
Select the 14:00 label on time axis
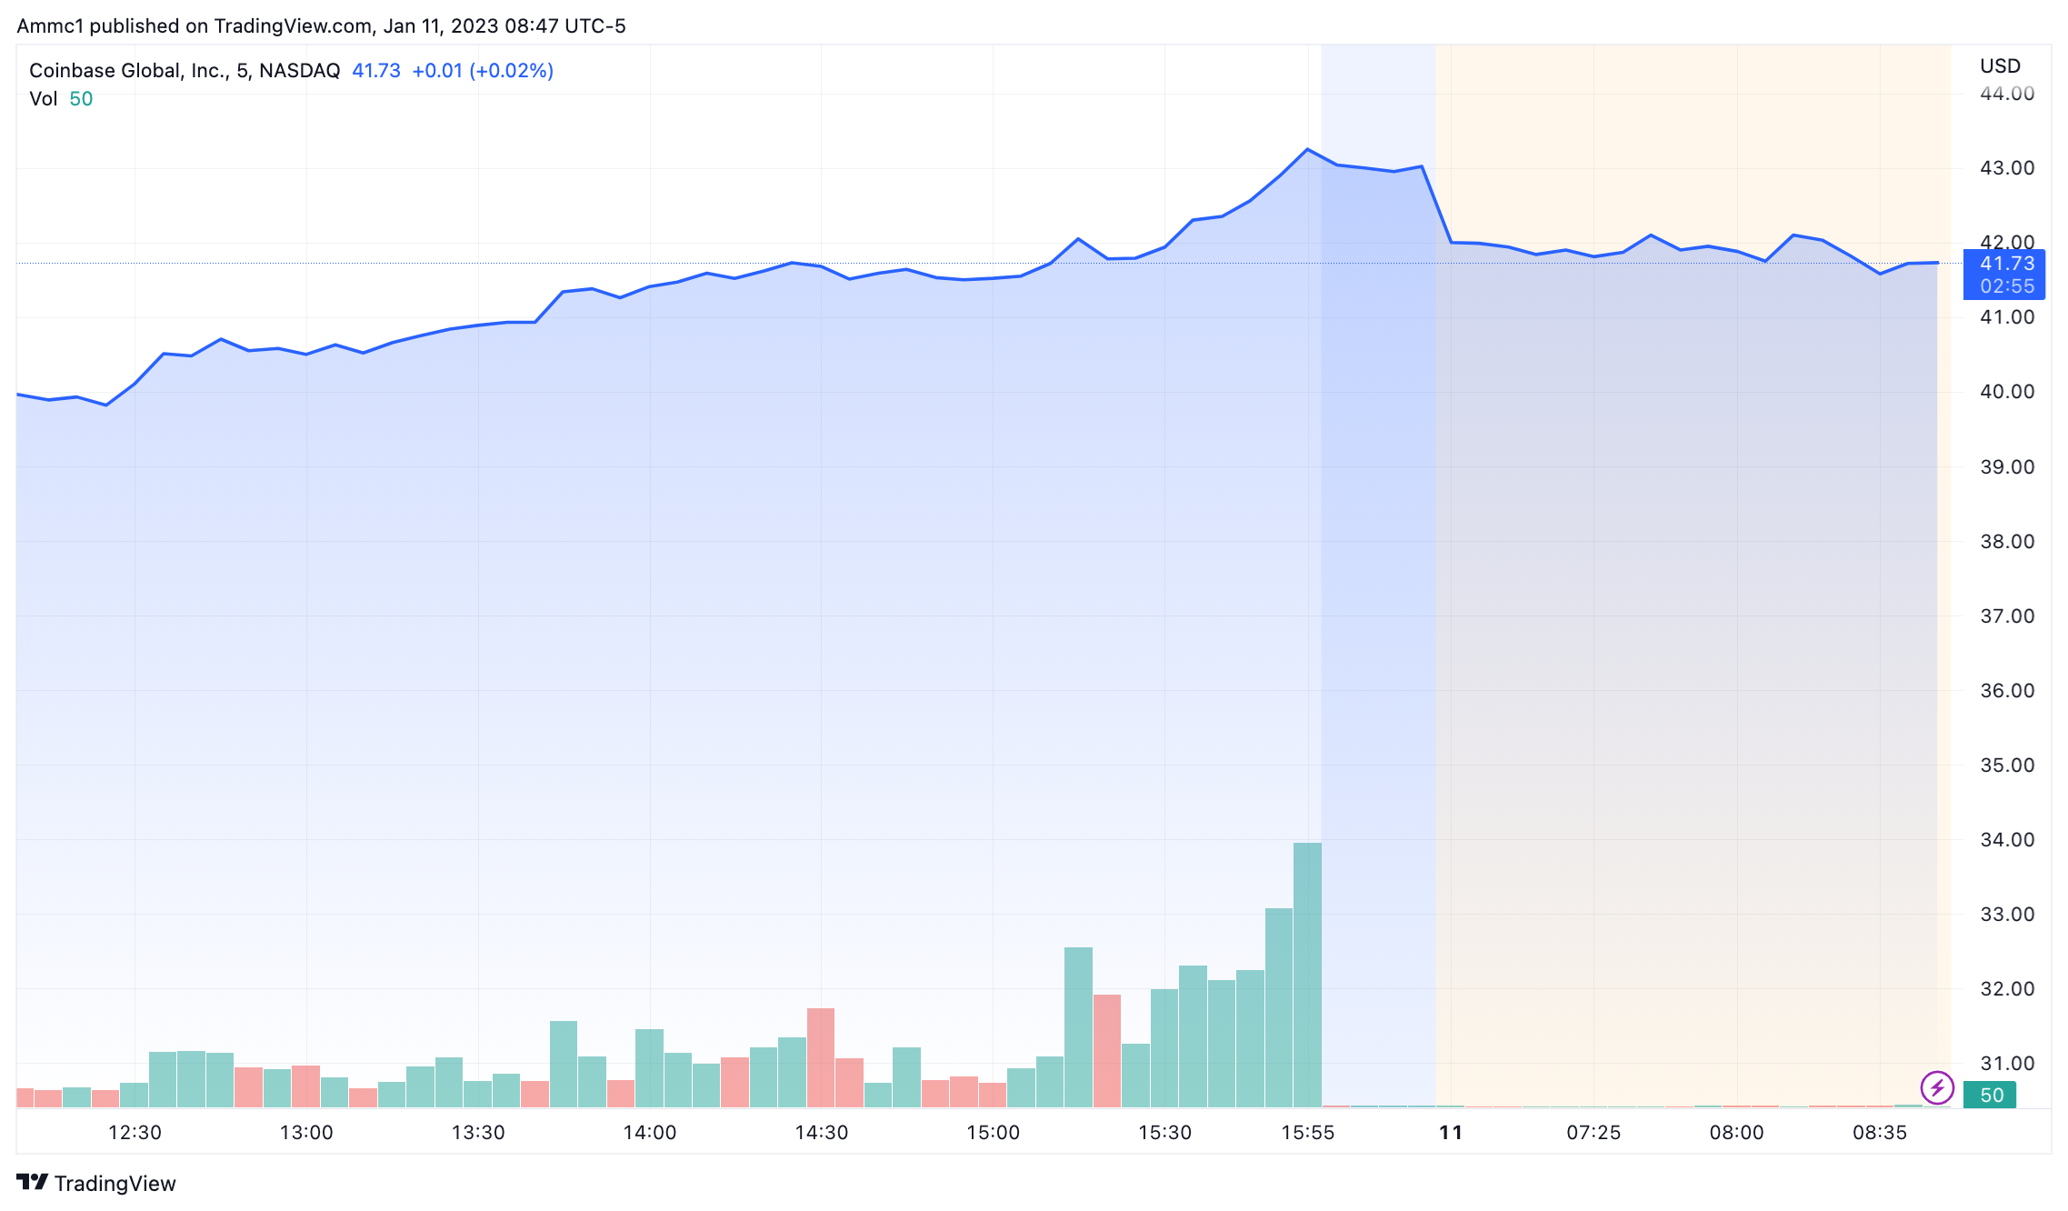(649, 1132)
